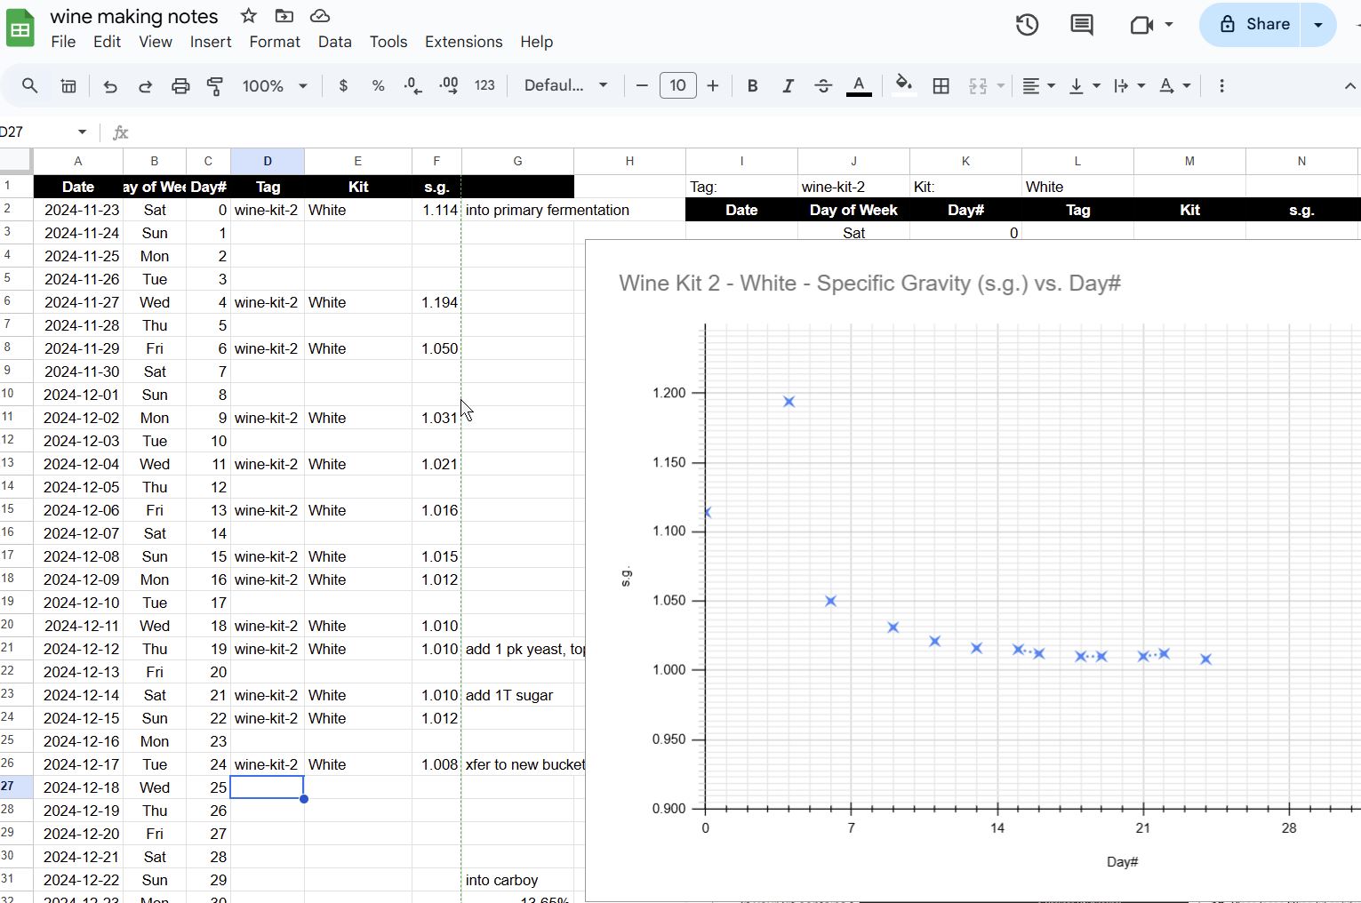Click the print icon
This screenshot has width=1361, height=903.
click(x=180, y=86)
